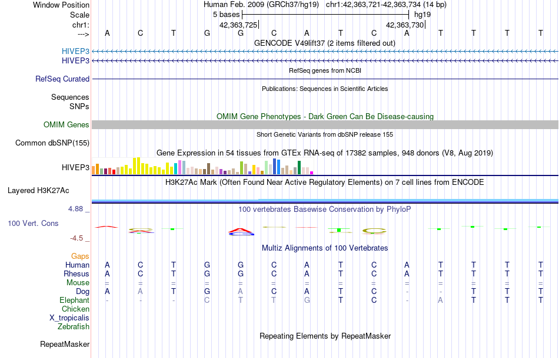This screenshot has height=358, width=559.
Task: Click the GTEx tissue expression bar chart
Action: pos(202,166)
